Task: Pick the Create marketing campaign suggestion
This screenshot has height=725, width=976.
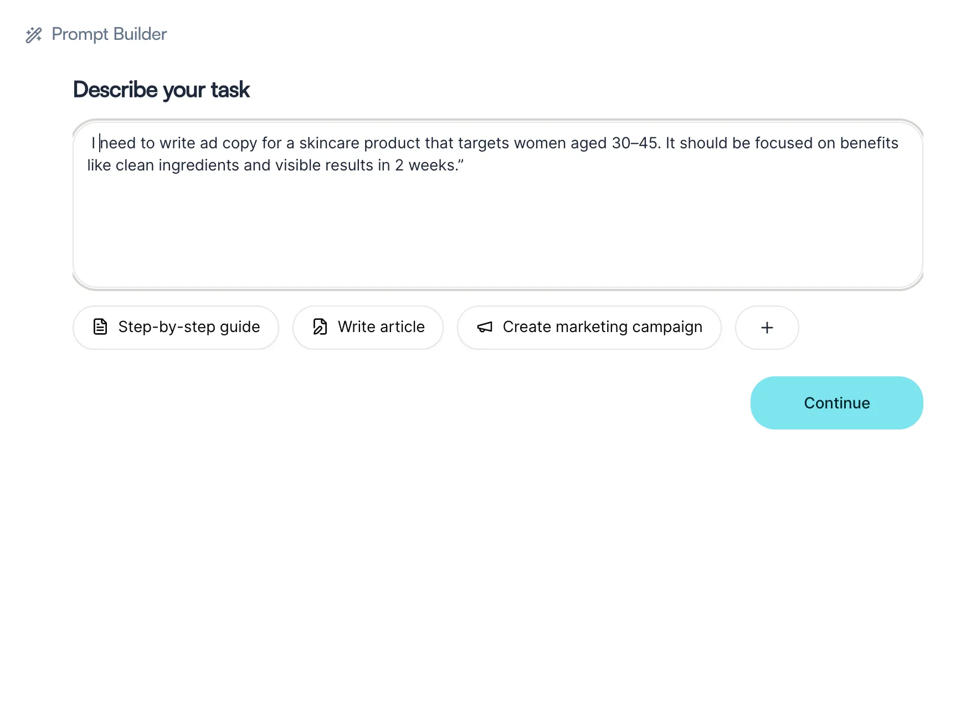Action: pos(589,328)
